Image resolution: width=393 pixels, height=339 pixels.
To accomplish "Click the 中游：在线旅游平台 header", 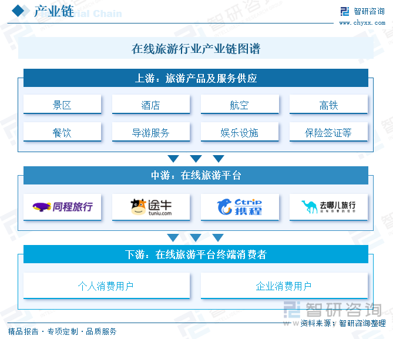I will 196,175.
